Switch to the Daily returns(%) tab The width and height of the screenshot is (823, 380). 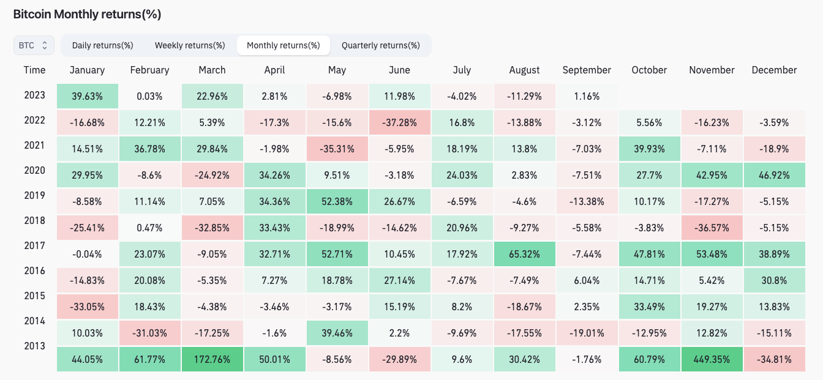point(102,45)
